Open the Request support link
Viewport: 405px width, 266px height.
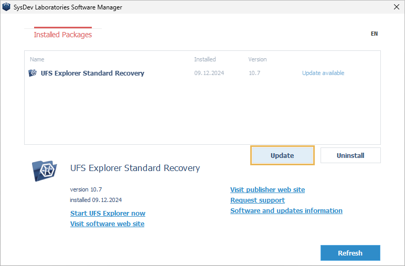coord(258,200)
